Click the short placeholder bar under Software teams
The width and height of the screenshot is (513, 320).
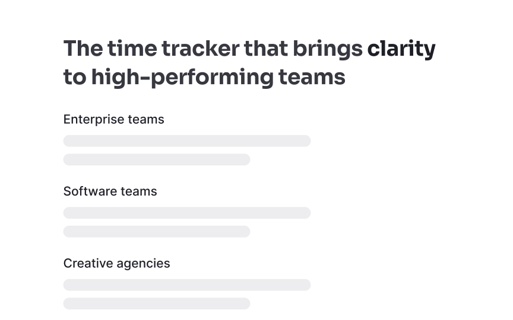(x=157, y=231)
